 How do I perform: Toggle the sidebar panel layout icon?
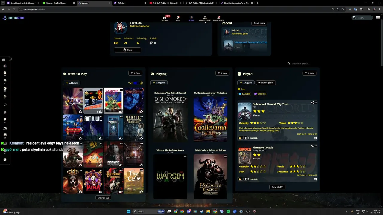pyautogui.click(x=4, y=60)
